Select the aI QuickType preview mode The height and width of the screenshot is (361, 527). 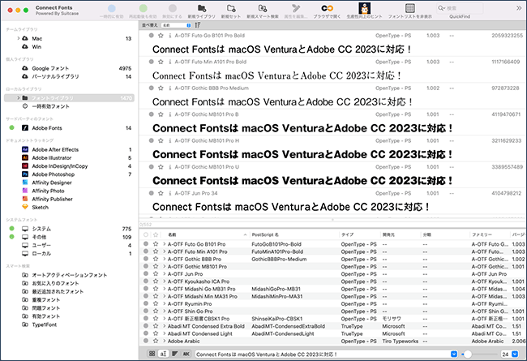[x=163, y=354]
